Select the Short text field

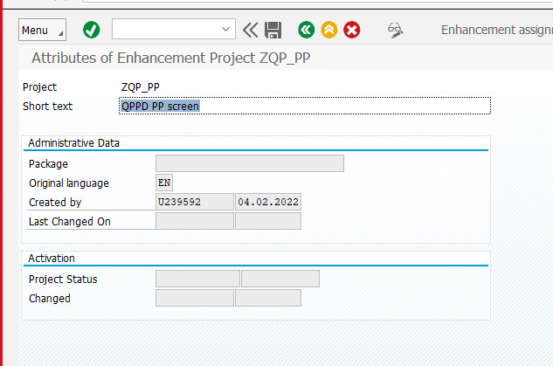(x=305, y=106)
